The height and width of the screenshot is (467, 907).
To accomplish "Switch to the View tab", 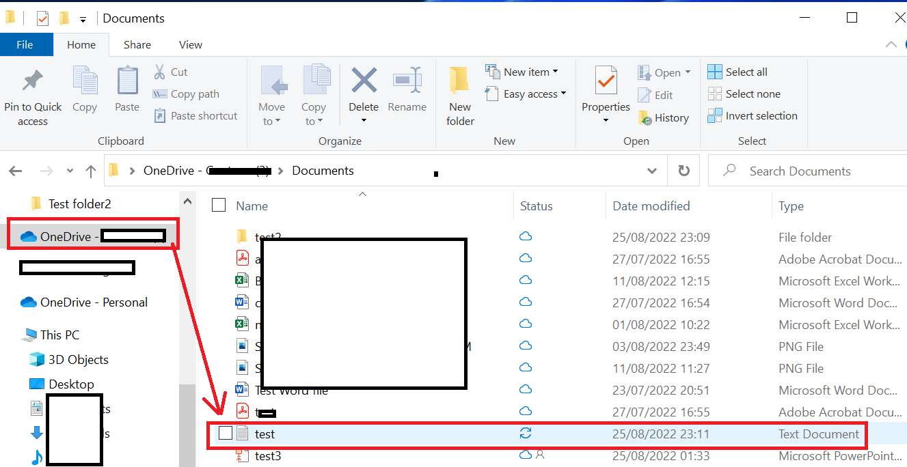I will pyautogui.click(x=189, y=44).
